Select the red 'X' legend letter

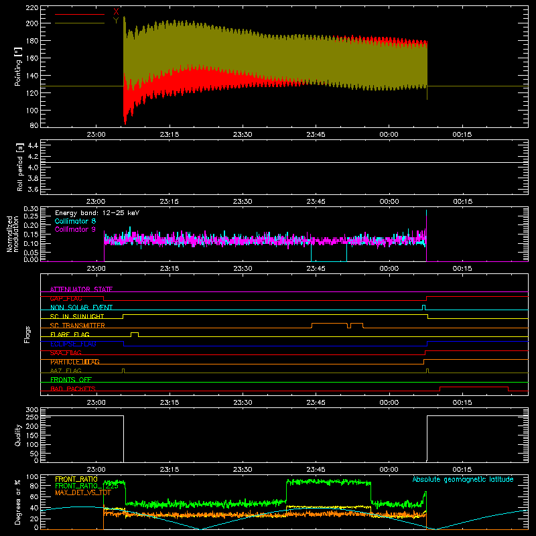click(x=116, y=12)
